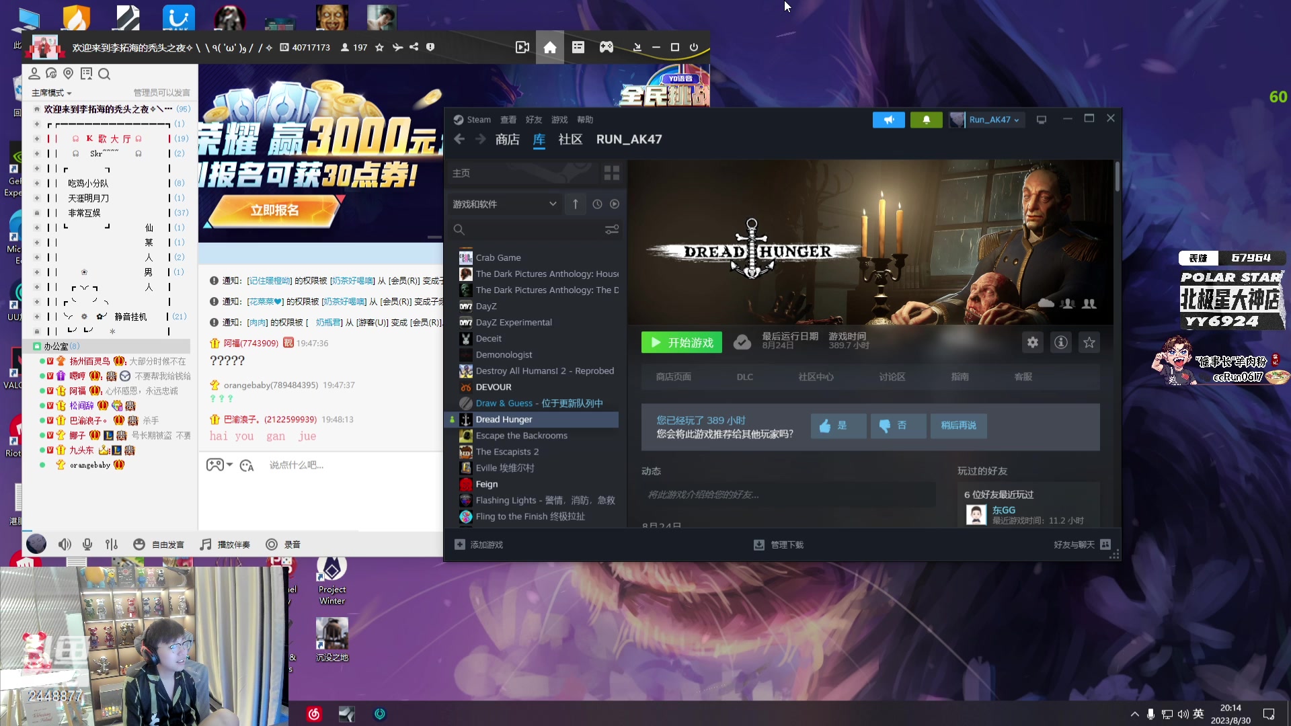Toggle the YY microphone icon
1291x726 pixels.
pyautogui.click(x=87, y=544)
